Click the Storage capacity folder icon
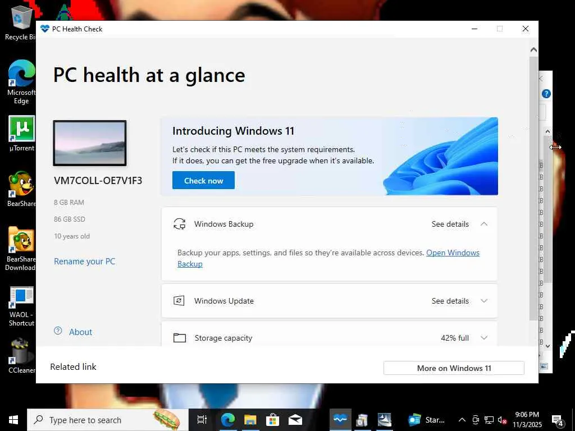This screenshot has height=431, width=575. coord(179,337)
